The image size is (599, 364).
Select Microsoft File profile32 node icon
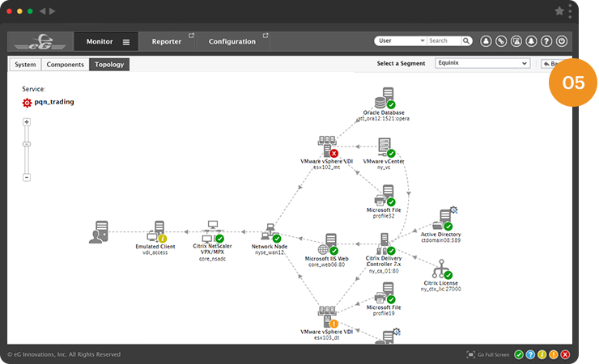point(384,196)
